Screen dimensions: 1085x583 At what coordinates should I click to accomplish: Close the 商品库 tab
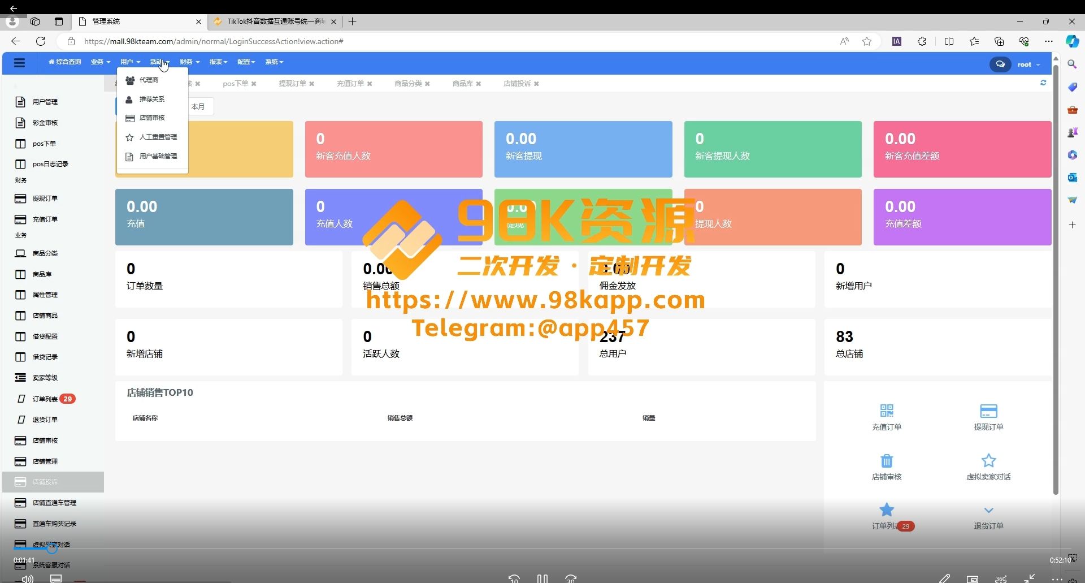[x=479, y=84]
